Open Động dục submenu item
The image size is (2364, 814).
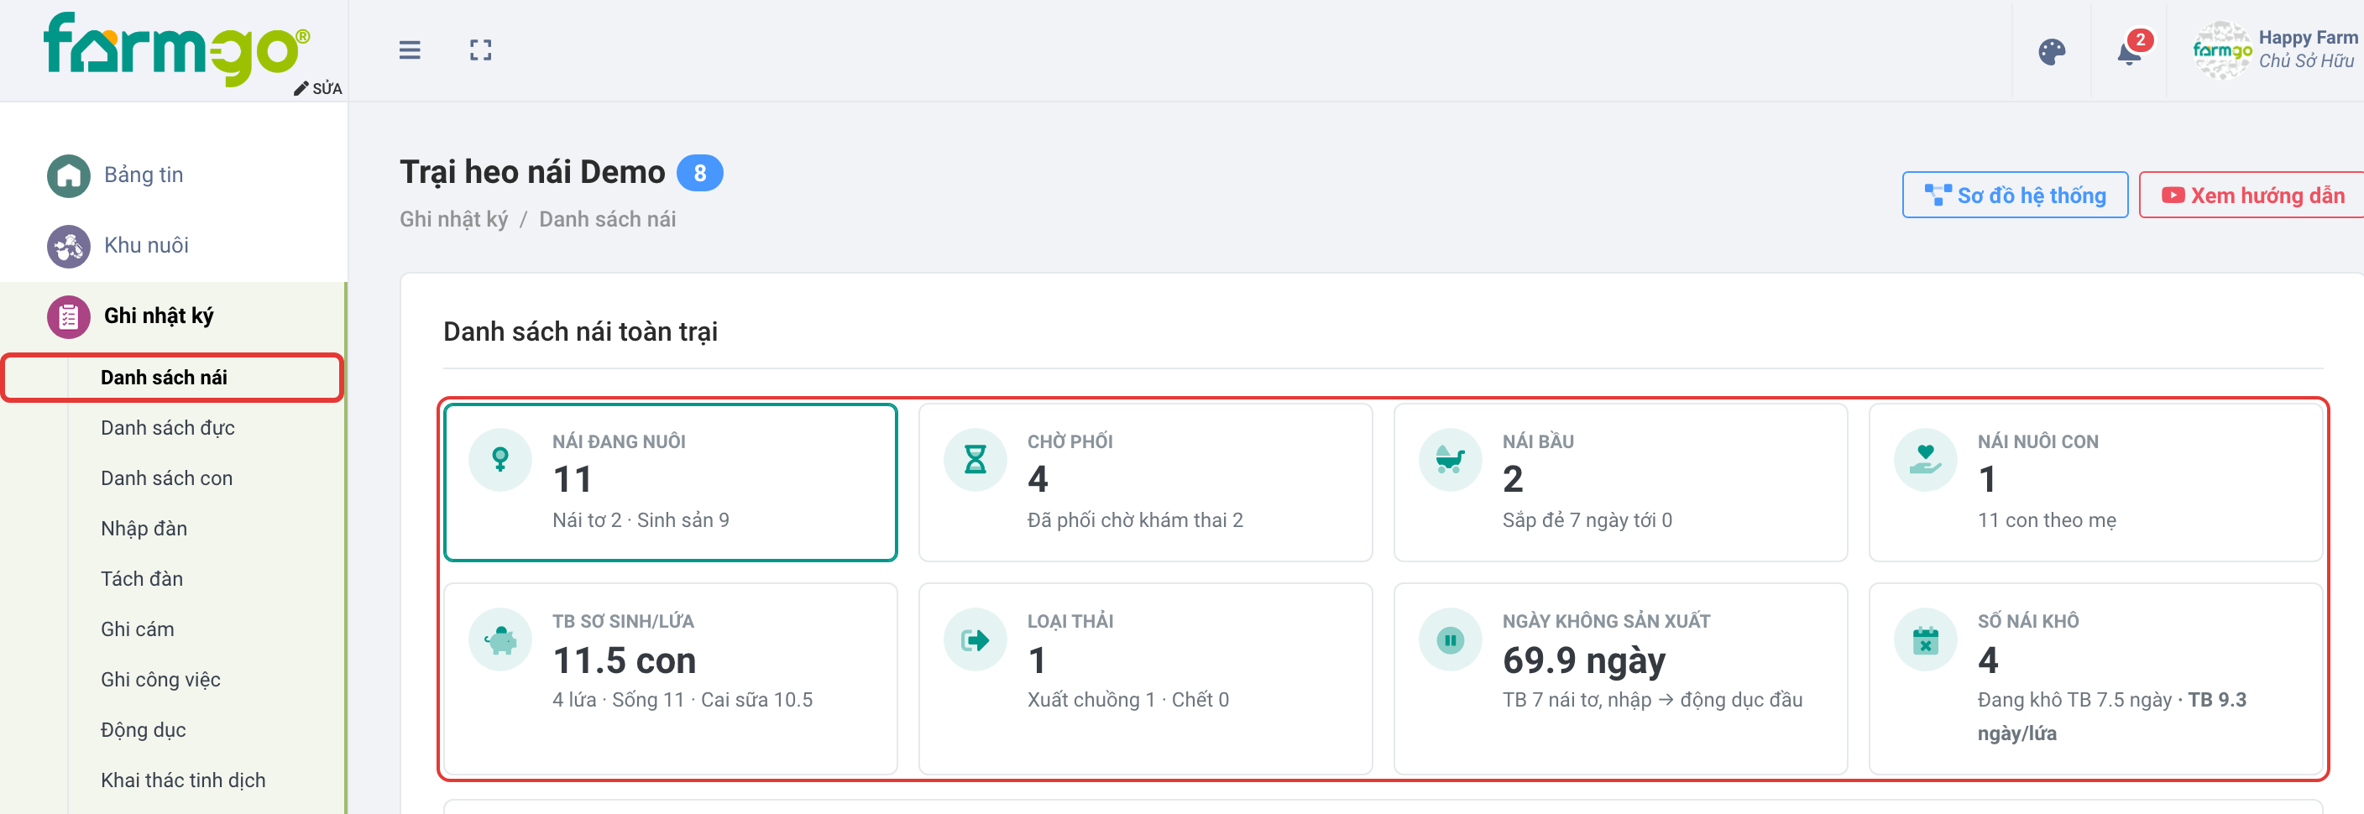(x=144, y=730)
